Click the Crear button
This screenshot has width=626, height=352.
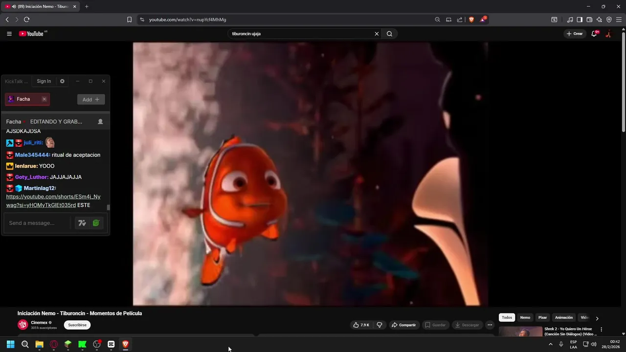(575, 34)
